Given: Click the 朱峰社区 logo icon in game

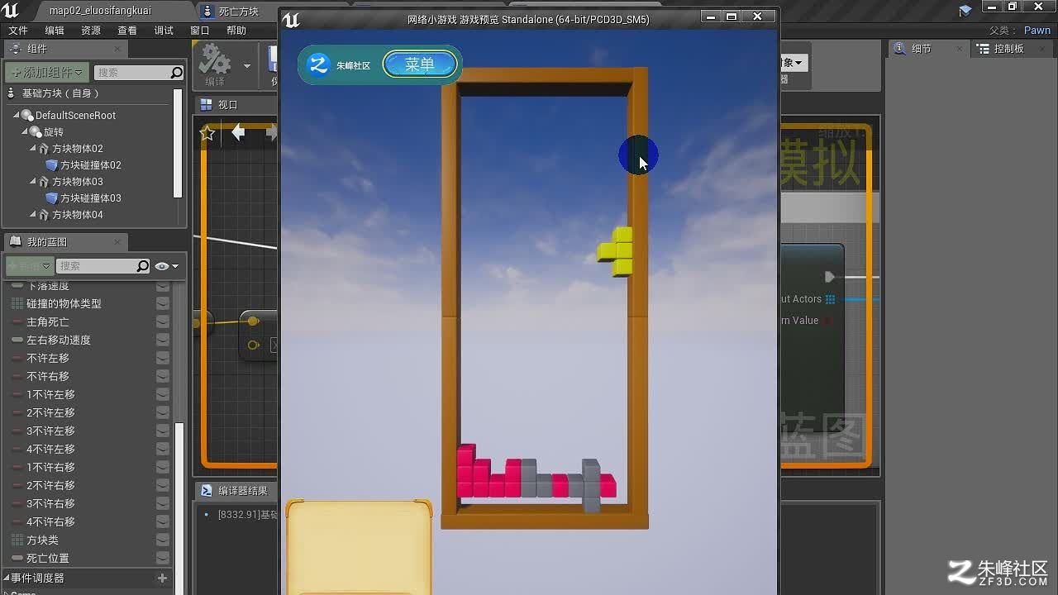Looking at the screenshot, I should [318, 64].
